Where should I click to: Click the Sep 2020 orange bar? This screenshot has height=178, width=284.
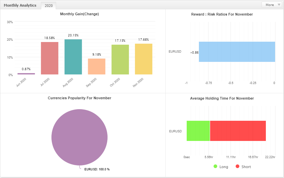pyautogui.click(x=97, y=67)
